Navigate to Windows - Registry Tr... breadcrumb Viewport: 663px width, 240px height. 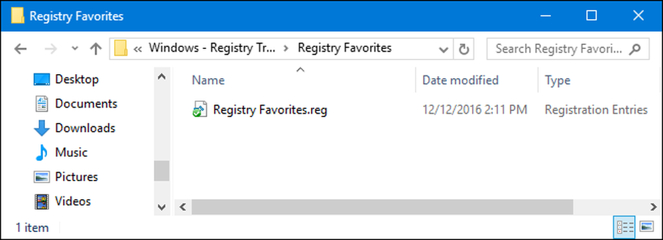212,48
